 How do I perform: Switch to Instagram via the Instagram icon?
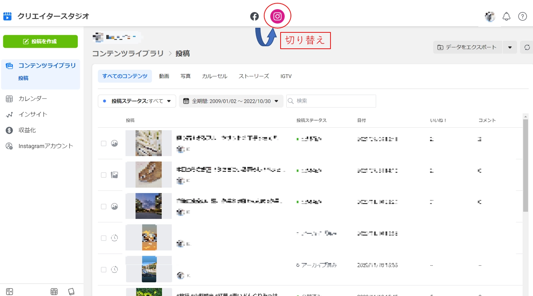tap(277, 16)
